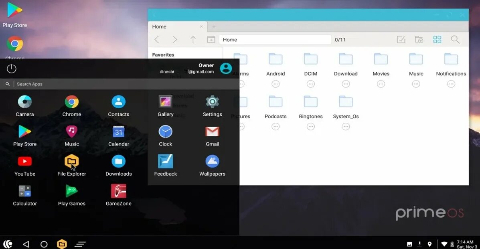Switch grid view layout in file manager
Viewport: 480px width, 249px height.
437,40
